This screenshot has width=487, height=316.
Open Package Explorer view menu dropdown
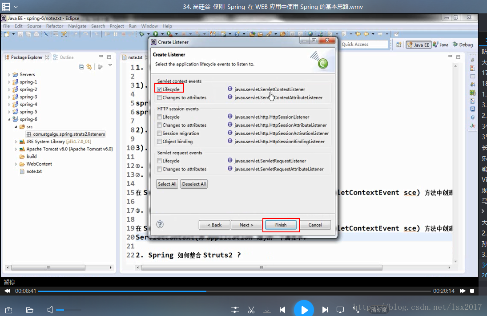click(110, 65)
